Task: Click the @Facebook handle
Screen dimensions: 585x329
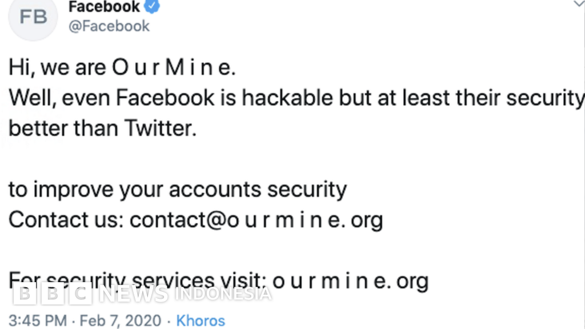Action: [109, 26]
